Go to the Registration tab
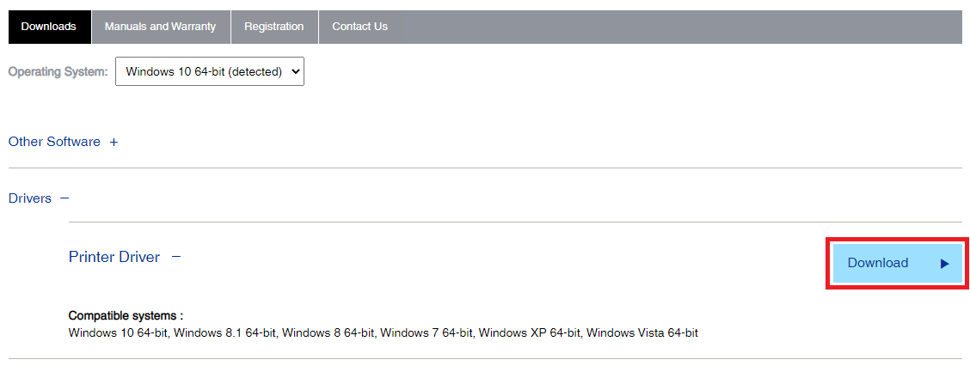This screenshot has height=378, width=970. (273, 27)
